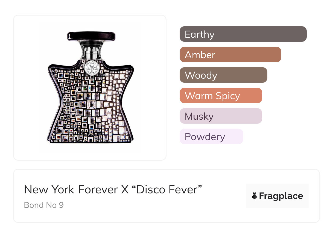Open the perfume bottle image

click(90, 87)
